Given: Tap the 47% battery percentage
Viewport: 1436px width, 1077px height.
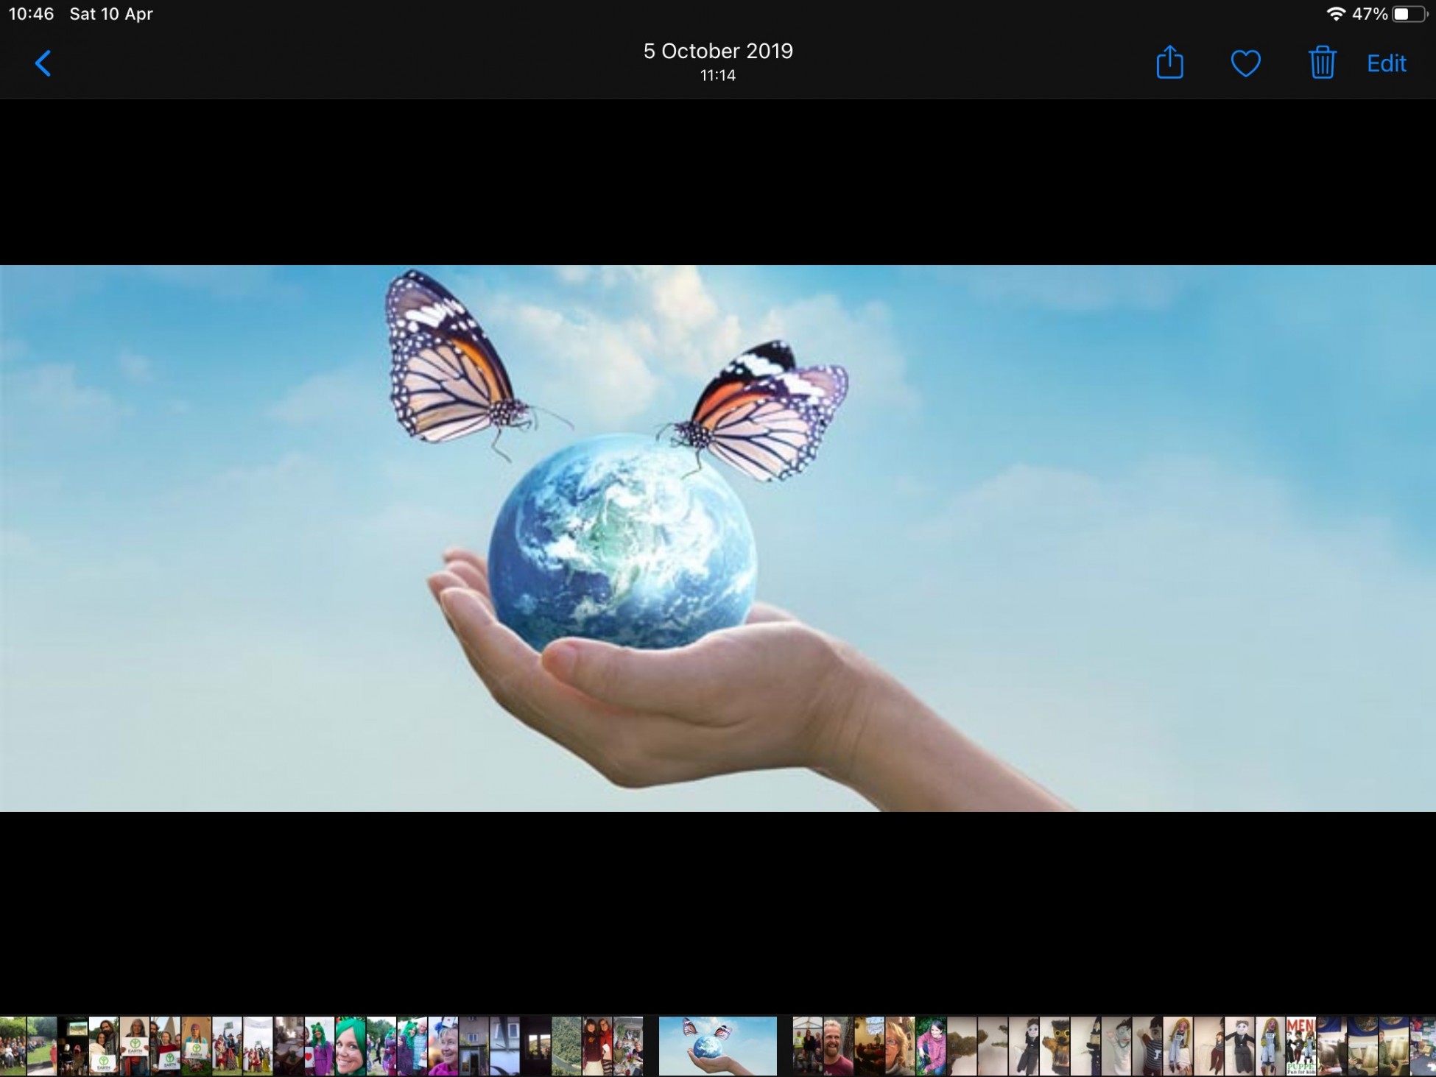Looking at the screenshot, I should click(x=1370, y=14).
